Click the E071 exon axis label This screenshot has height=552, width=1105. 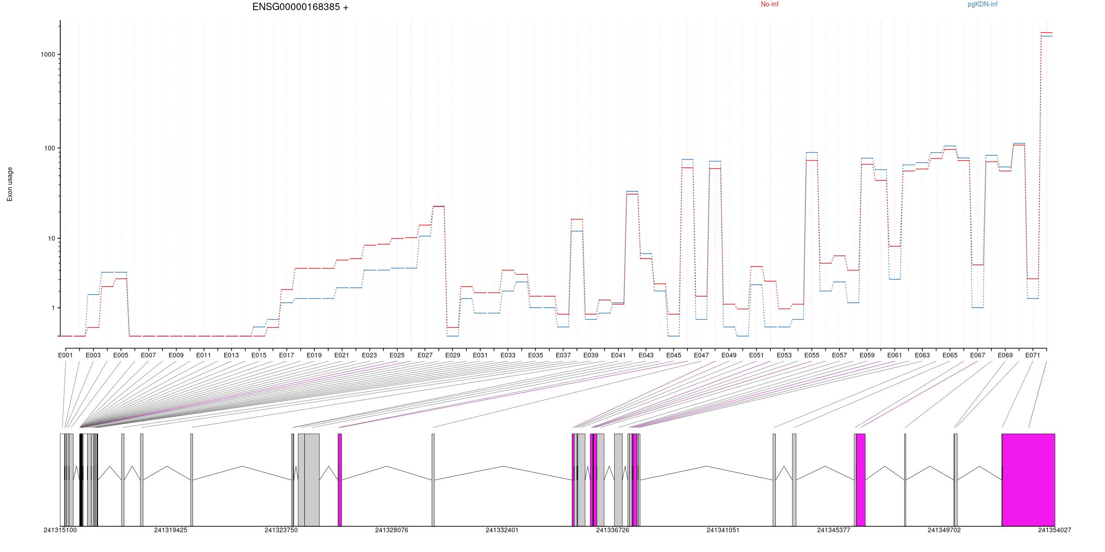pos(1033,355)
